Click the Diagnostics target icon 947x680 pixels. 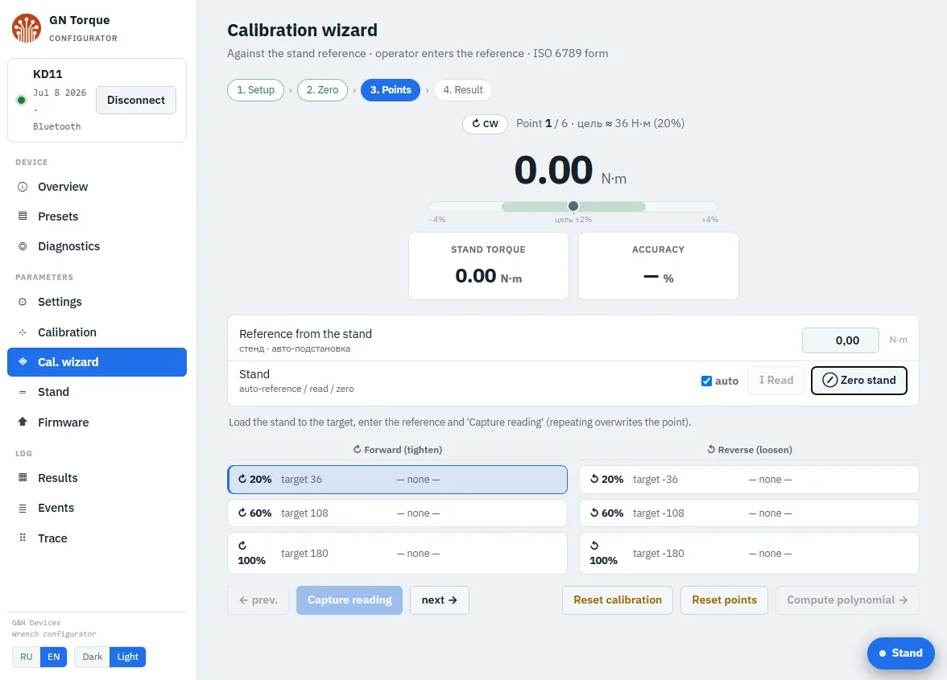pos(23,246)
